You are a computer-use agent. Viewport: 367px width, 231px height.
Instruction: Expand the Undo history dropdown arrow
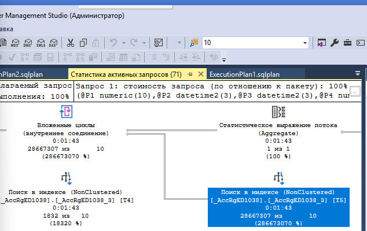[124, 43]
